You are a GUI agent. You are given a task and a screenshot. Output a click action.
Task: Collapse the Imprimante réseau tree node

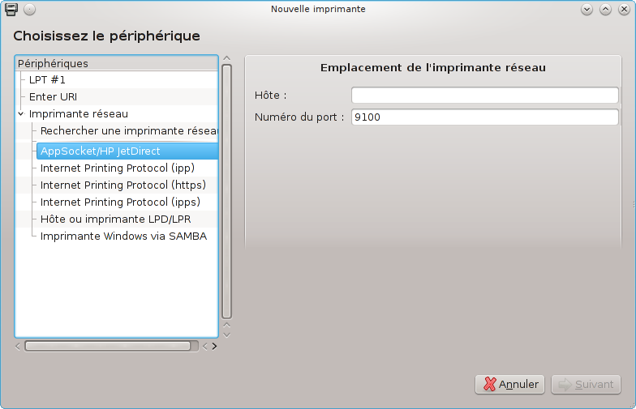[21, 113]
